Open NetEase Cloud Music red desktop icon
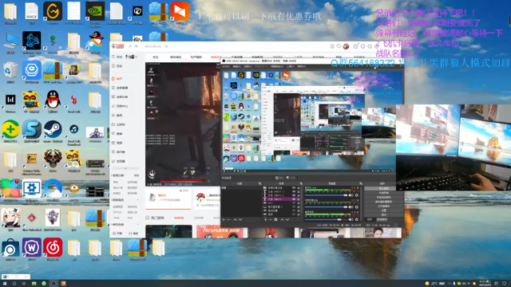The image size is (511, 287). tap(53, 247)
